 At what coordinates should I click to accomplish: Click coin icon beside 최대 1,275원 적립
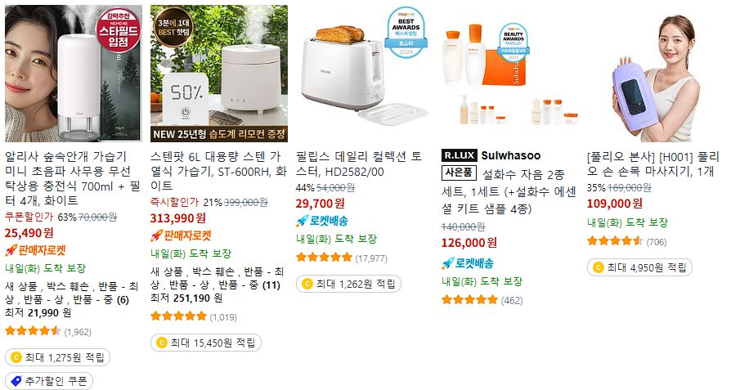pyautogui.click(x=16, y=357)
